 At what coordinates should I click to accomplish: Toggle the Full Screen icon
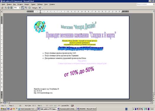pos(30,8)
